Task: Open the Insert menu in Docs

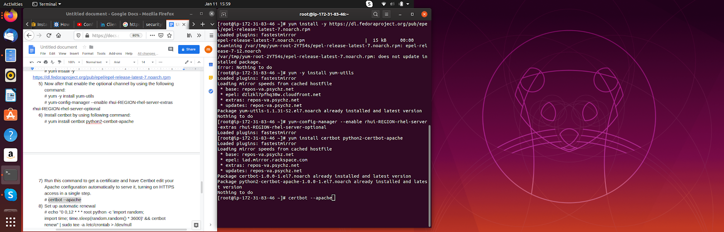Action: pos(74,53)
